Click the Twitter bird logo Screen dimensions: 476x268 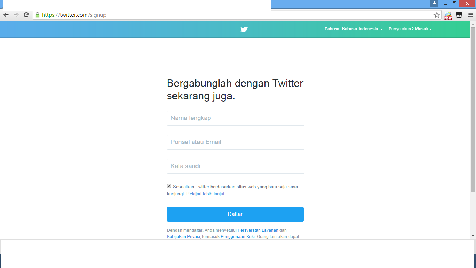[244, 29]
